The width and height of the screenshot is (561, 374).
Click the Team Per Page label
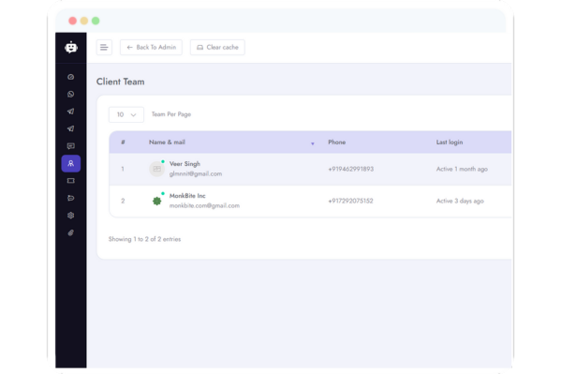[x=171, y=114]
